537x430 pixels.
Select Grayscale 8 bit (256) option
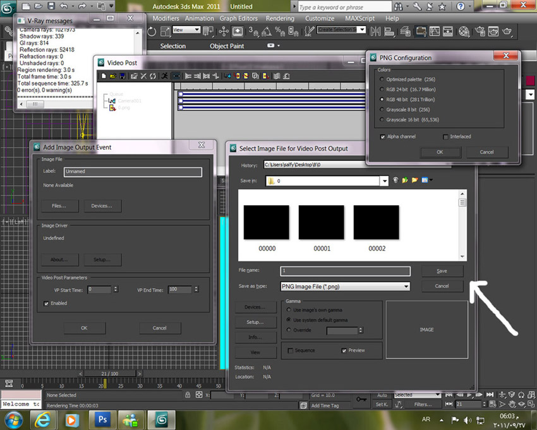point(382,110)
